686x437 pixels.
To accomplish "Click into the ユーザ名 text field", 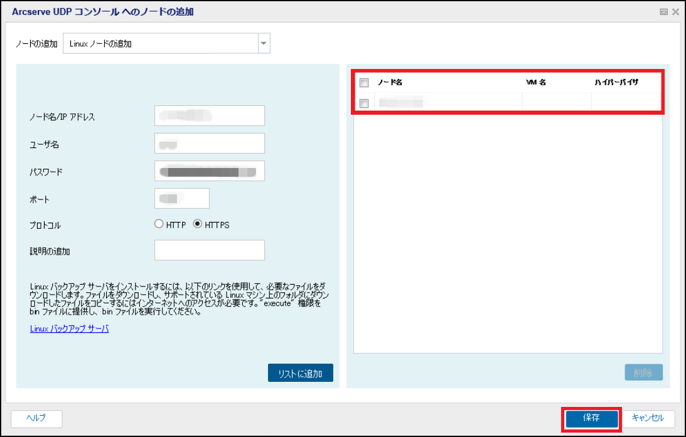I will (x=210, y=144).
